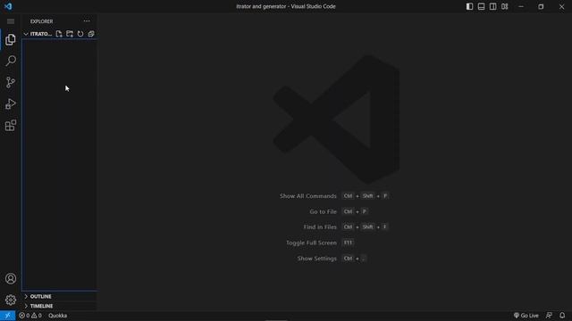This screenshot has width=572, height=321.
Task: Show errors and warnings in status bar
Action: 30,316
